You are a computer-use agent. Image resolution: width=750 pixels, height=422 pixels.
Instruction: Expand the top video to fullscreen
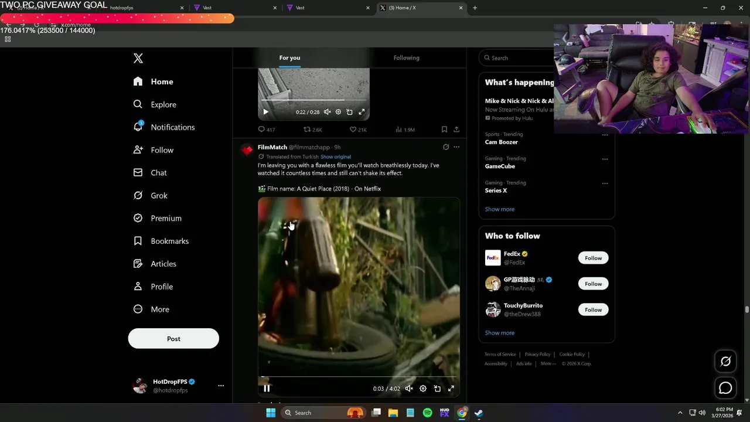(362, 112)
